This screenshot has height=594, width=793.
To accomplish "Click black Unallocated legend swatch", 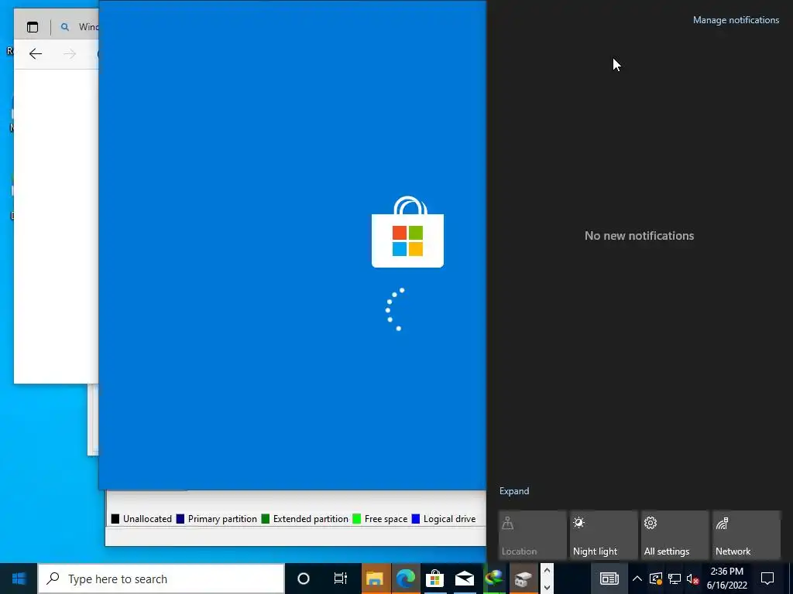I will (x=115, y=519).
